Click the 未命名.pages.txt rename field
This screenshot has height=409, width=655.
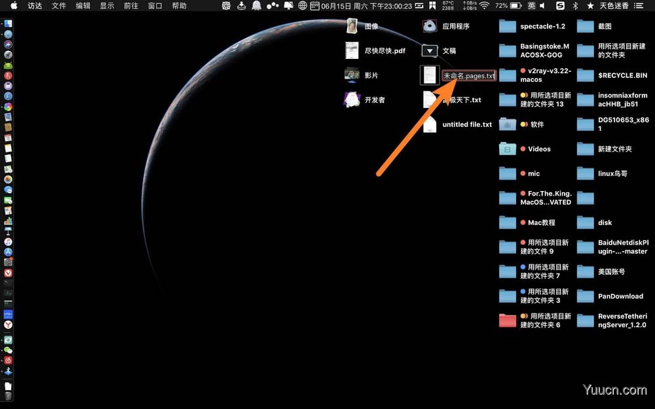(469, 75)
